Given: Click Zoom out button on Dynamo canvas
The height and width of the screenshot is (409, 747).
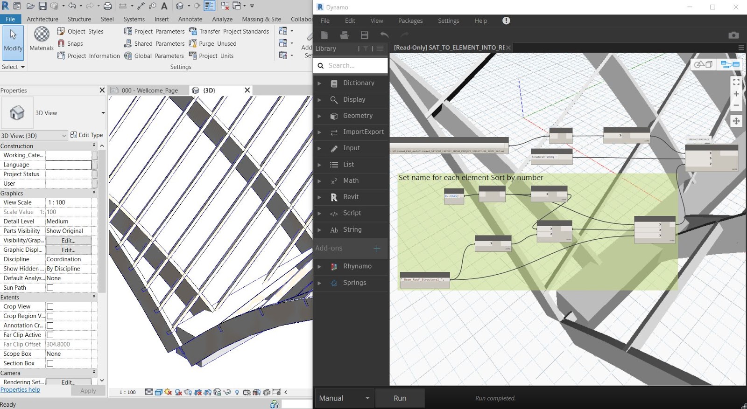Looking at the screenshot, I should pyautogui.click(x=736, y=105).
